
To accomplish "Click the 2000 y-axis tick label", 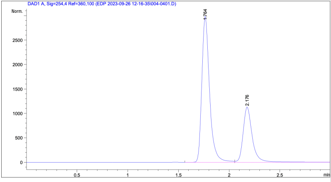I will tap(18, 65).
